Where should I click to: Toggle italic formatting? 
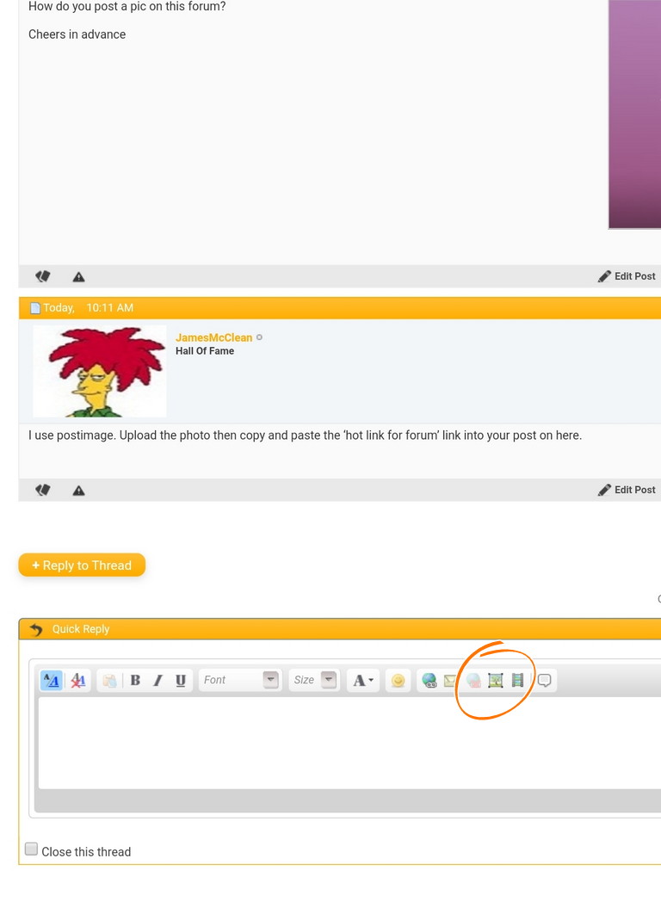(158, 680)
